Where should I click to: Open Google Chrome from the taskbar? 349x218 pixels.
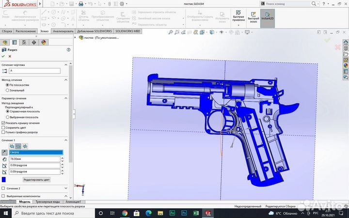tap(125, 213)
